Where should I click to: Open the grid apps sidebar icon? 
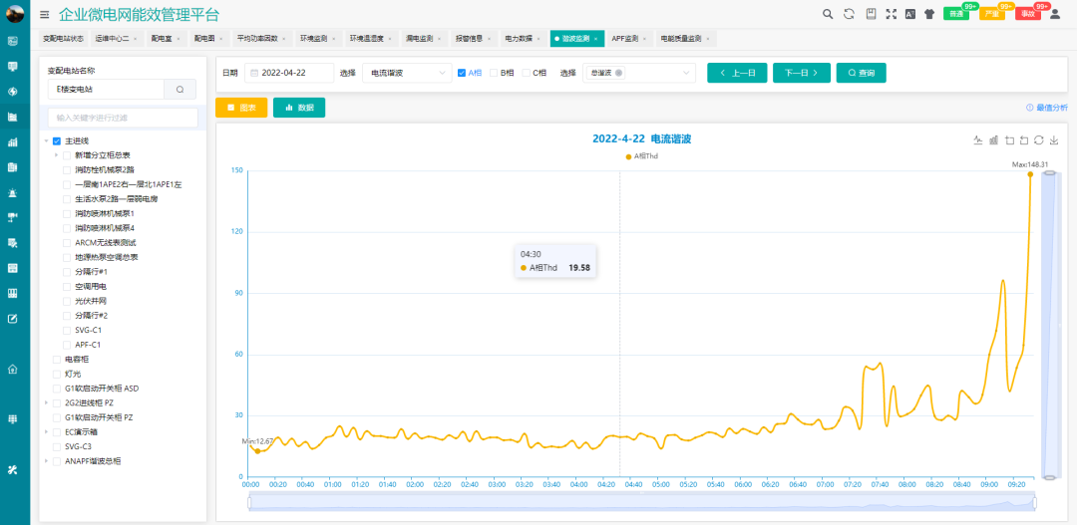pos(12,419)
